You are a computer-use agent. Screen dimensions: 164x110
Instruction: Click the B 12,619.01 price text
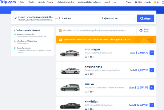pos(141,105)
